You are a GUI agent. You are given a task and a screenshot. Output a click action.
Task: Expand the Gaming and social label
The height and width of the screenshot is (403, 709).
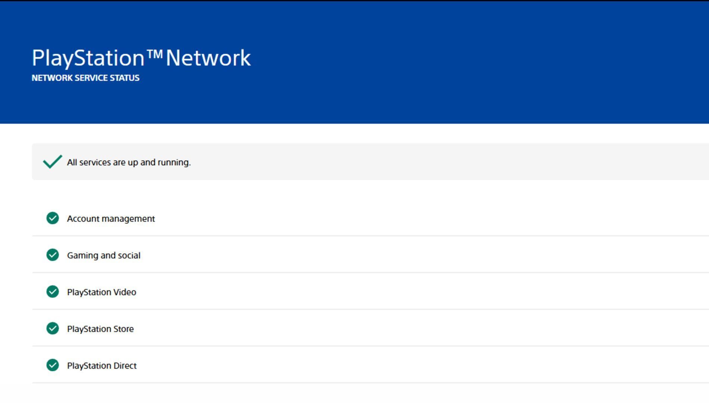(104, 256)
